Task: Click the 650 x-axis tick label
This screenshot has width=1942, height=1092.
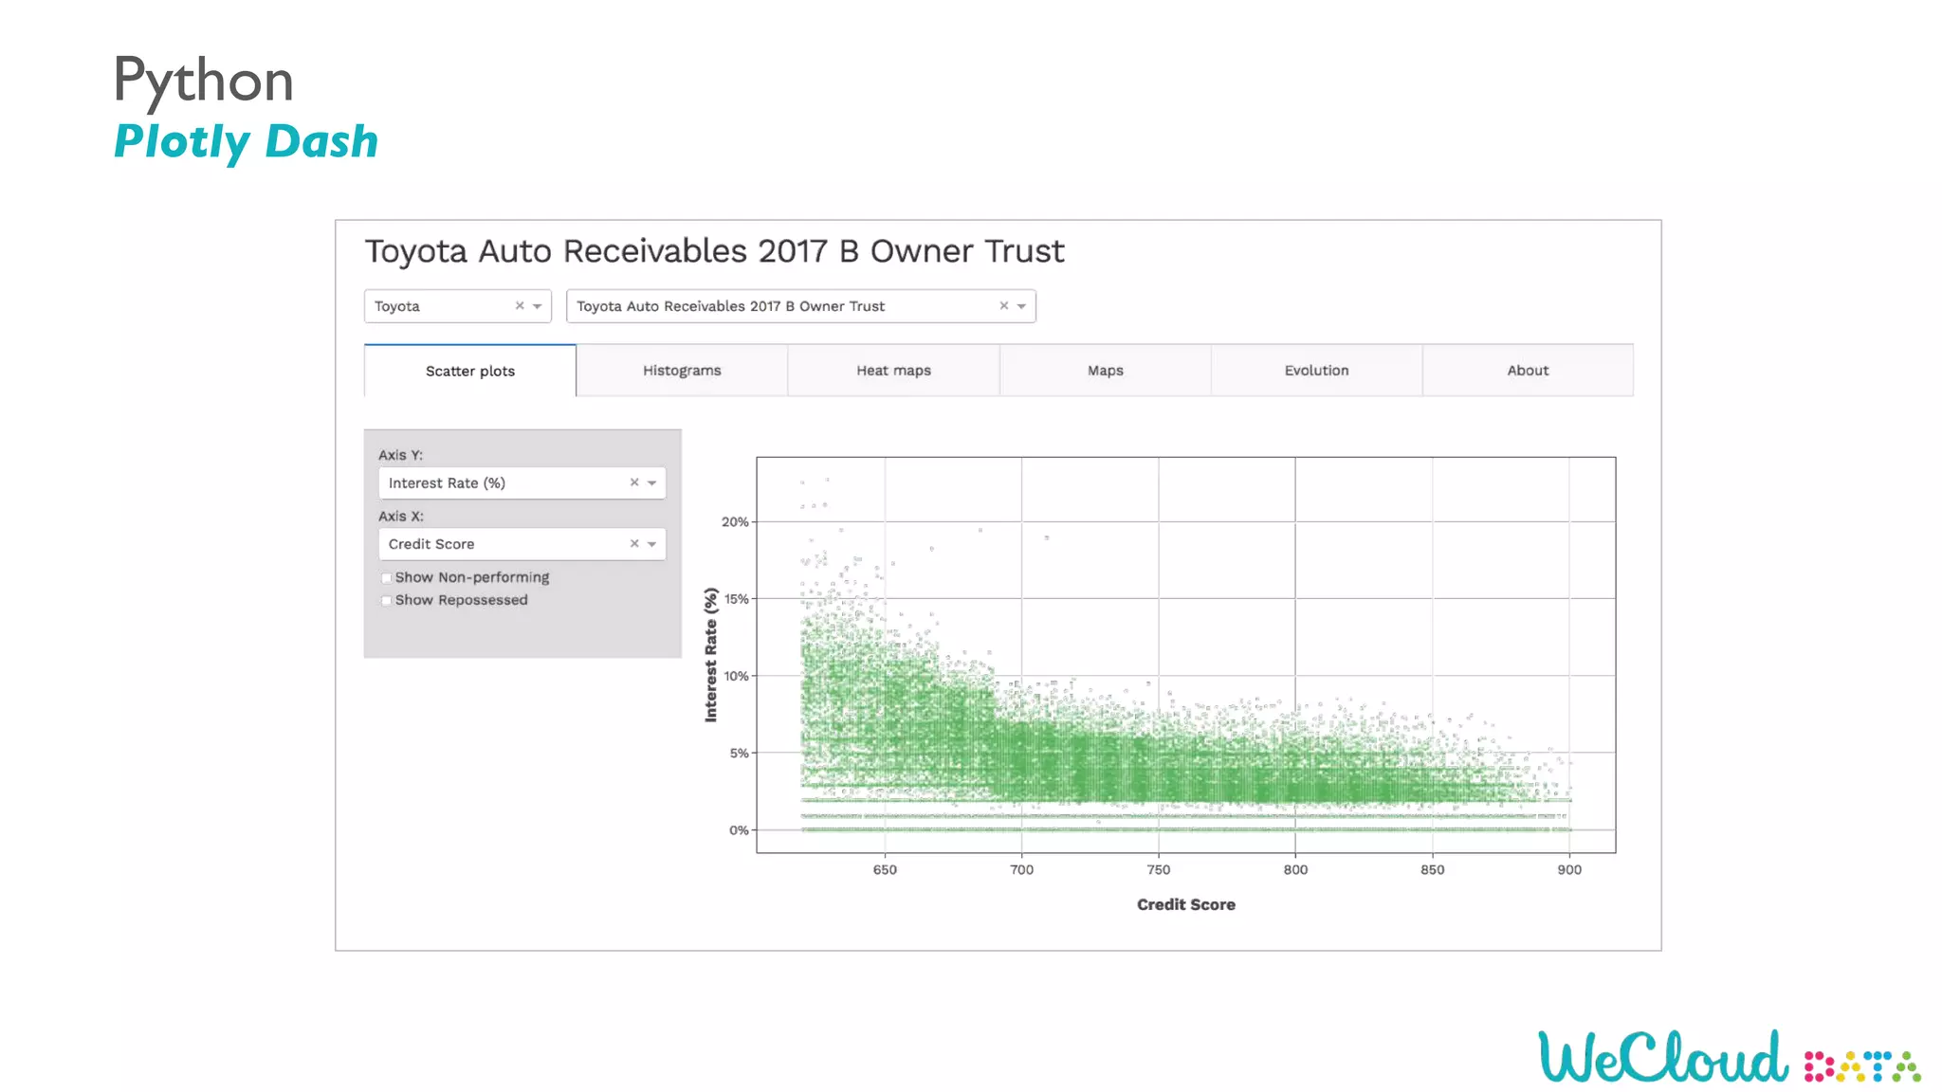Action: 885,869
